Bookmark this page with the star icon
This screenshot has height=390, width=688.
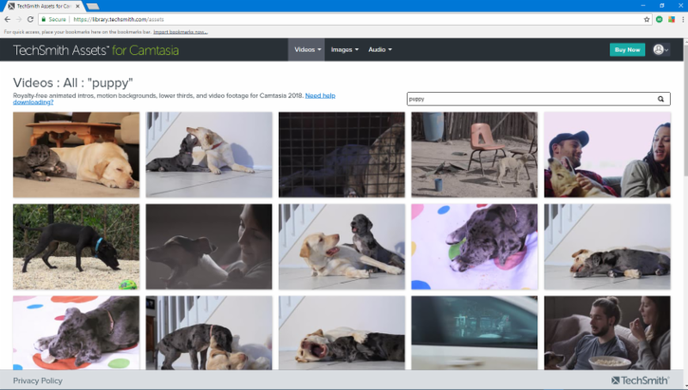(647, 19)
